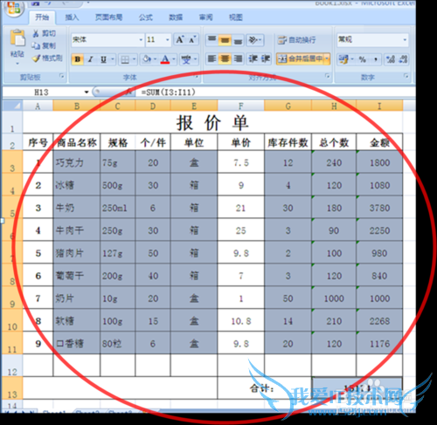Viewport: 437px width, 425px height.
Task: Switch to 页面布局 tab
Action: [x=108, y=17]
